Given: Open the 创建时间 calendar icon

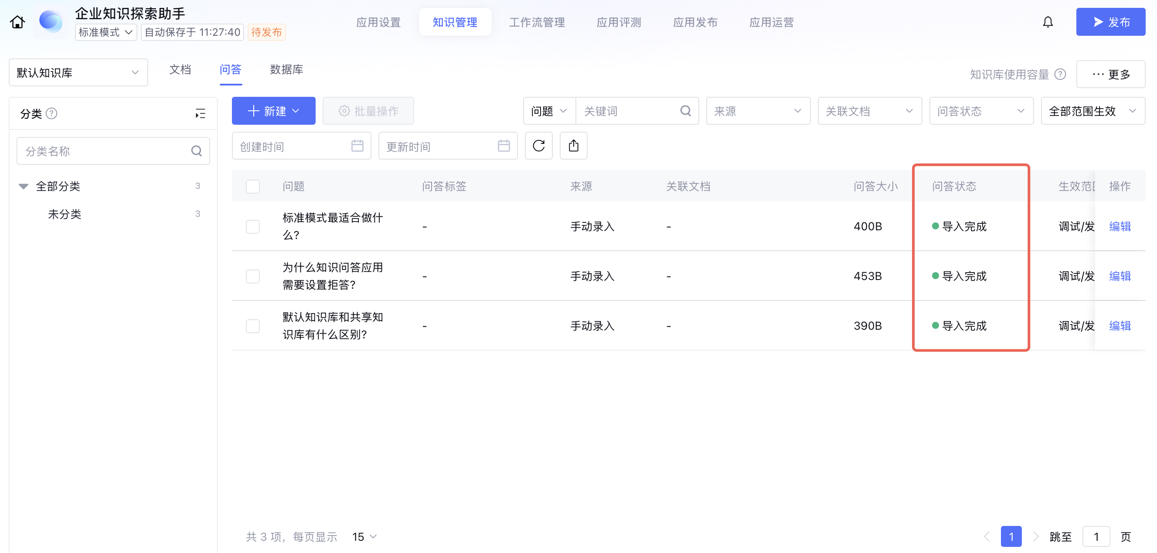Looking at the screenshot, I should pyautogui.click(x=357, y=146).
